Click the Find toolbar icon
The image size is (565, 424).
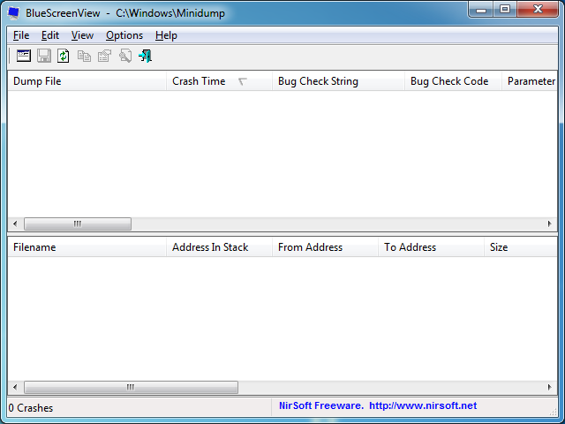(x=125, y=56)
